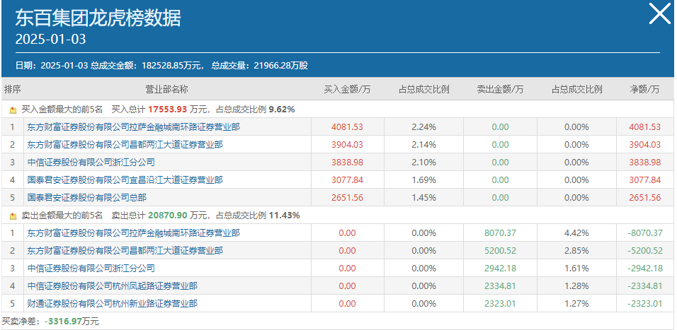Select the sell amount 8070.37 in 卖出金额 column
The height and width of the screenshot is (330, 677).
[x=500, y=233]
